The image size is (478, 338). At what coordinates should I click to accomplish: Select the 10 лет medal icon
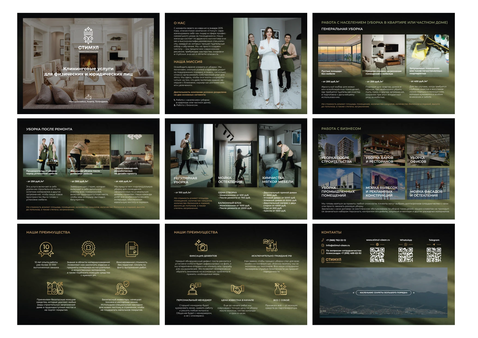click(46, 249)
